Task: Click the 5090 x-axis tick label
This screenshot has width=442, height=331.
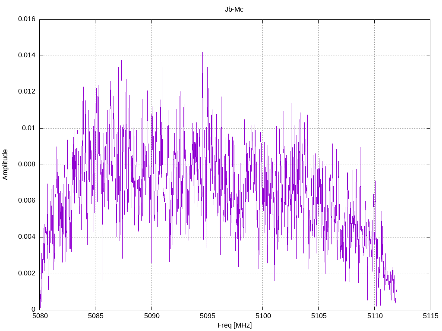Action: click(152, 316)
